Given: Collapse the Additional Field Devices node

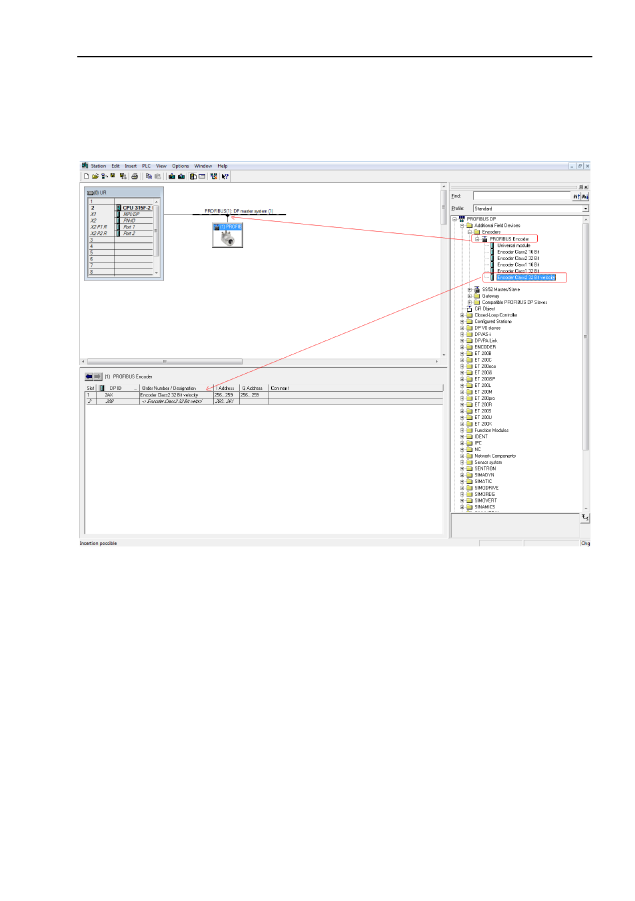Looking at the screenshot, I should pyautogui.click(x=462, y=225).
